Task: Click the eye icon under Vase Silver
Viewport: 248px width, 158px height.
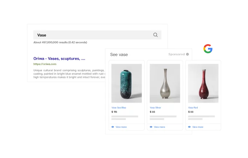Action: pos(151,127)
